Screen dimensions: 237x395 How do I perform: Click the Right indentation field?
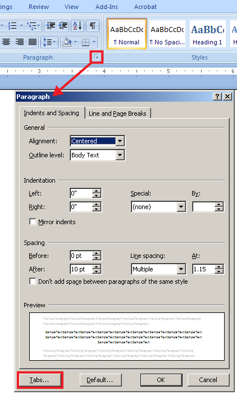81,207
